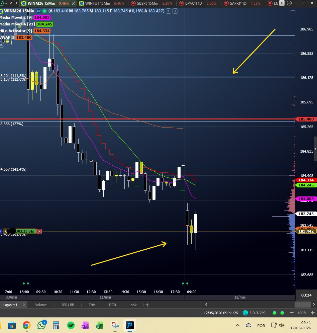Switch to the Volume layout tab
This screenshot has height=333, width=317.
pyautogui.click(x=41, y=305)
